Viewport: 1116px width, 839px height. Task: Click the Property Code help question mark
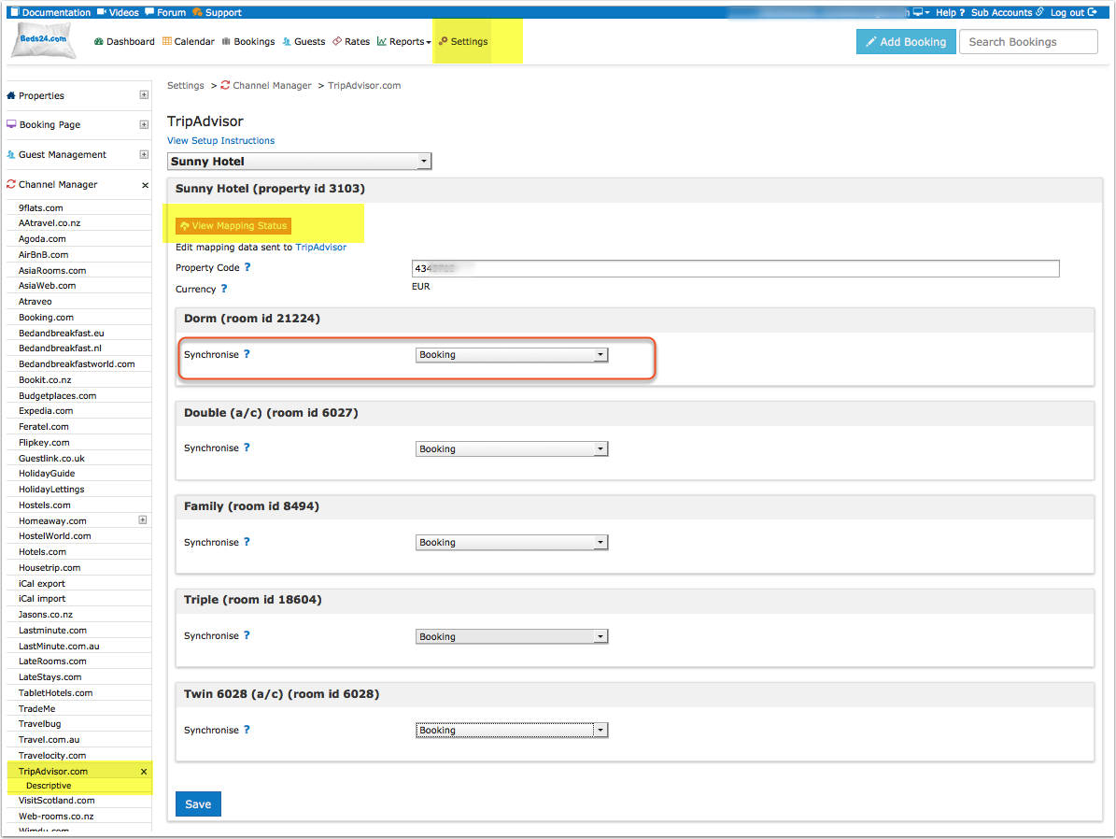coord(247,267)
